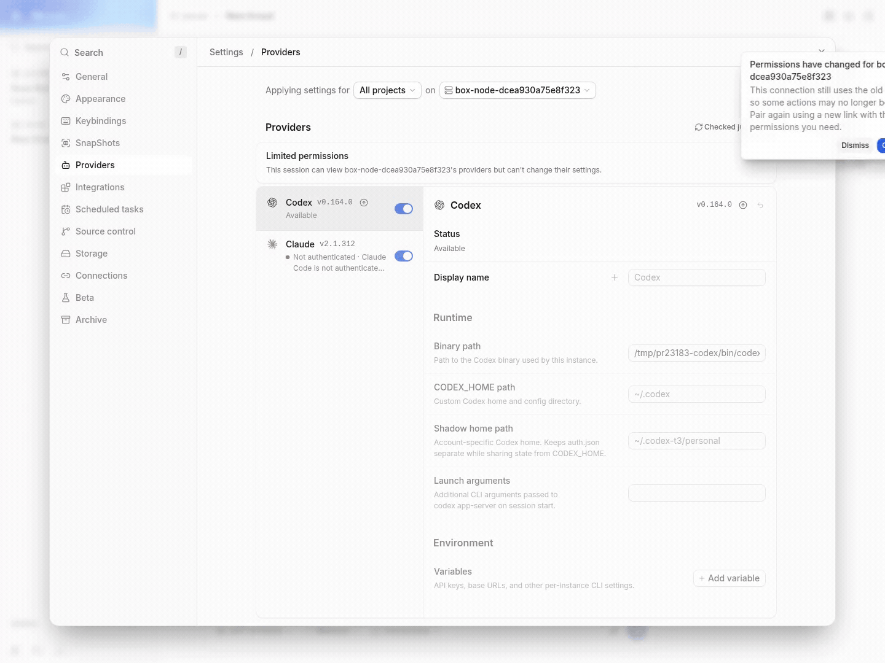Select Beta in the settings sidebar
This screenshot has width=885, height=663.
123,298
